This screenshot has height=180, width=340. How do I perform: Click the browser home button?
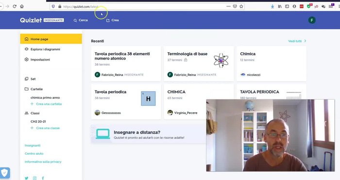(x=22, y=6)
